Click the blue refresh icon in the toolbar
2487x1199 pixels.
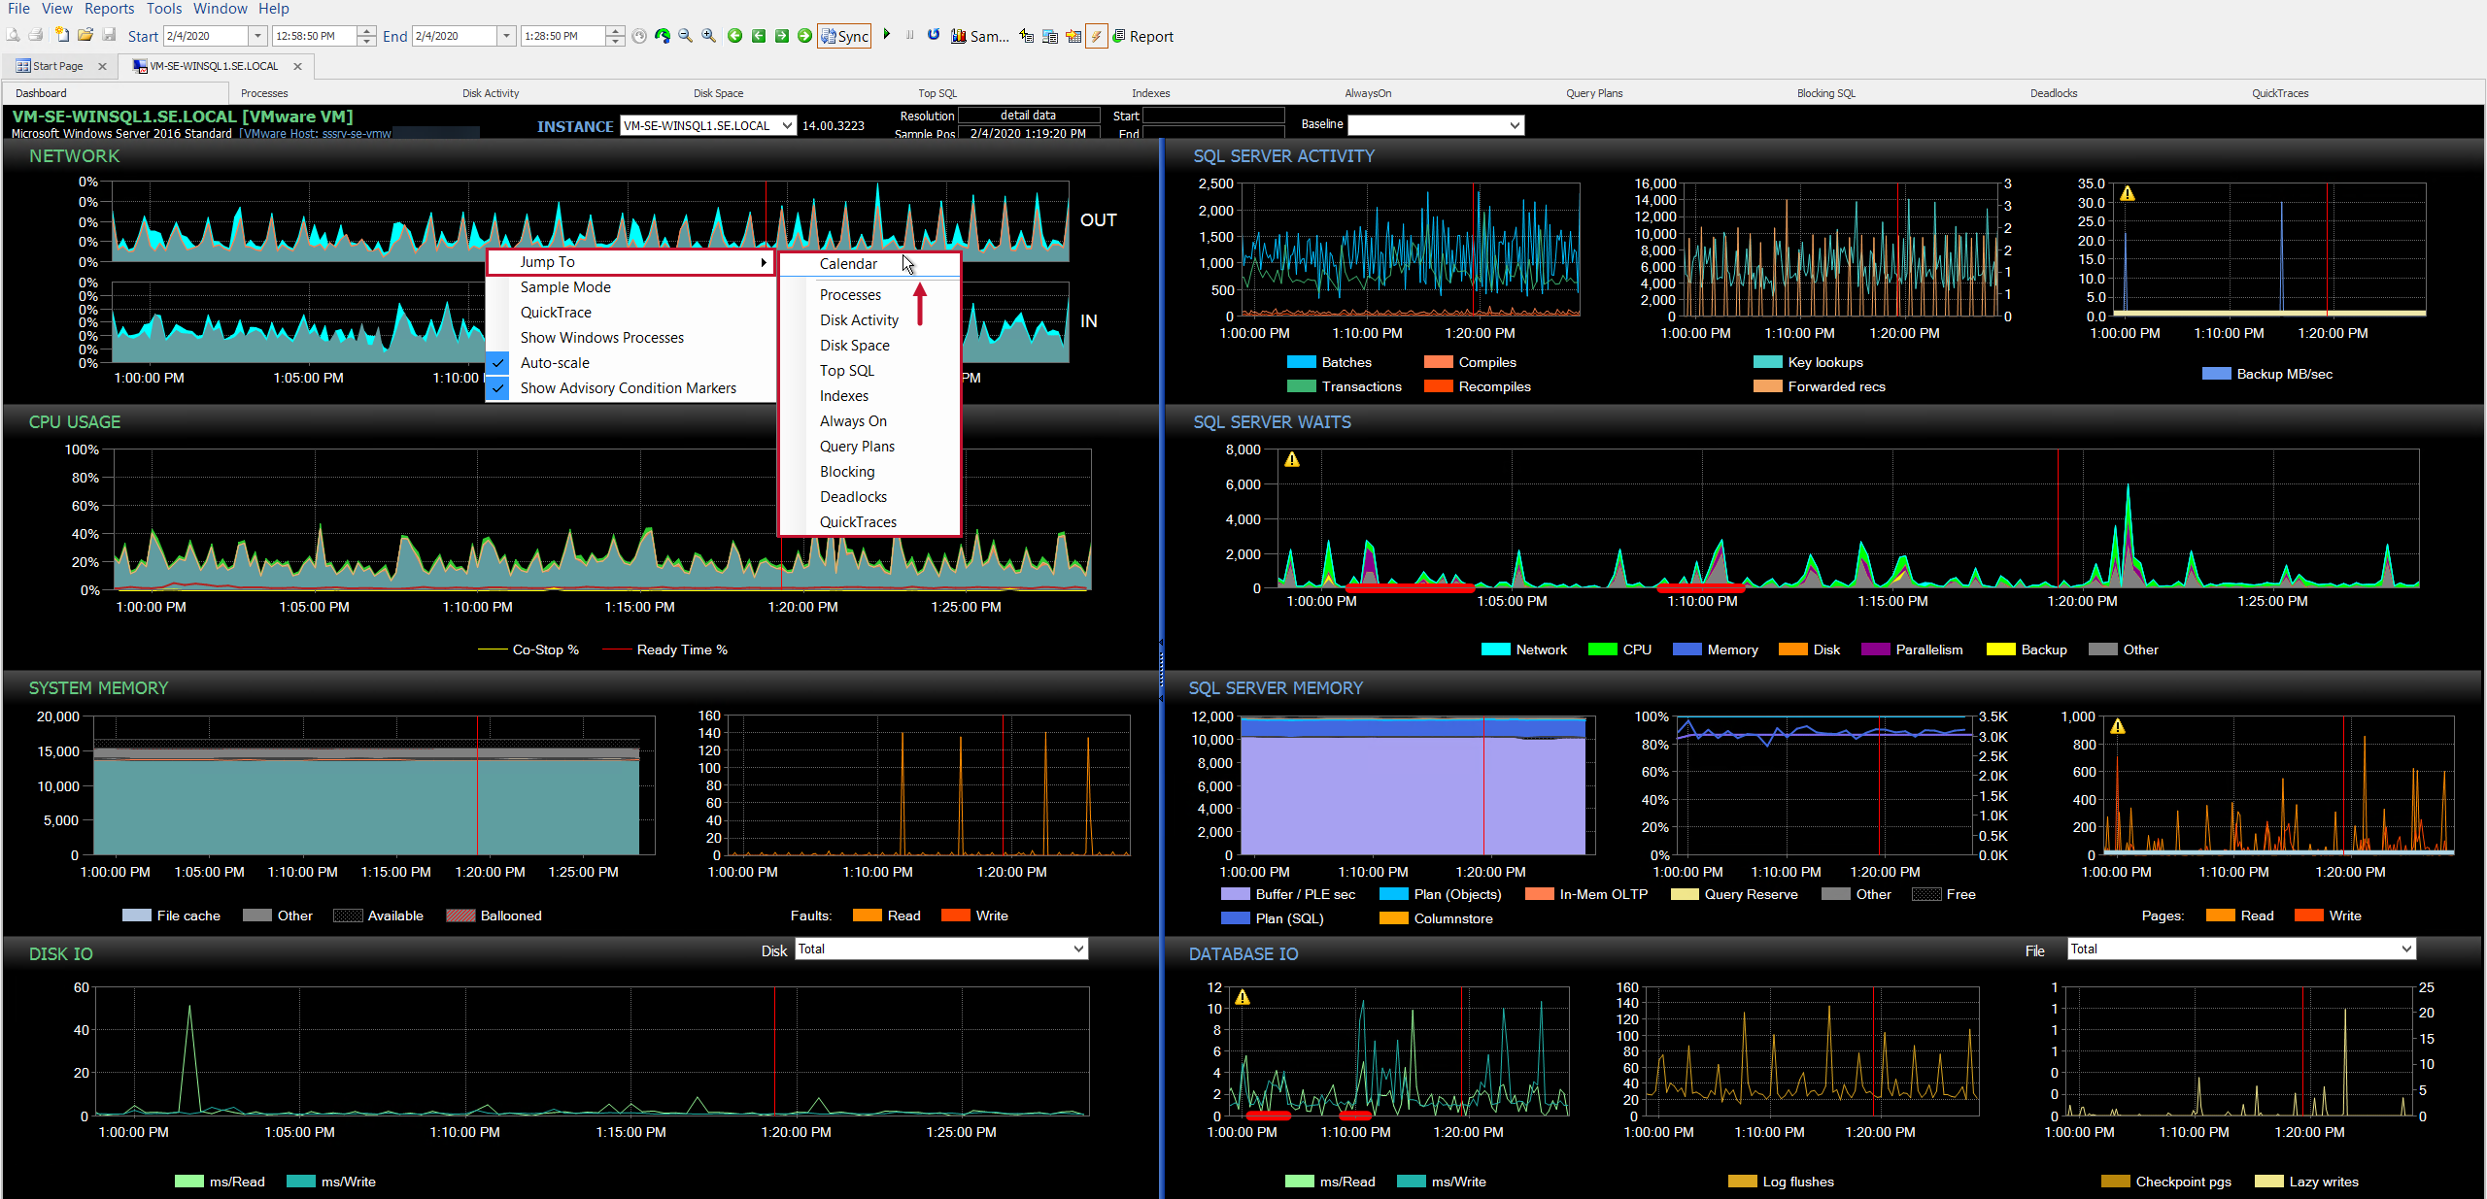click(x=934, y=35)
